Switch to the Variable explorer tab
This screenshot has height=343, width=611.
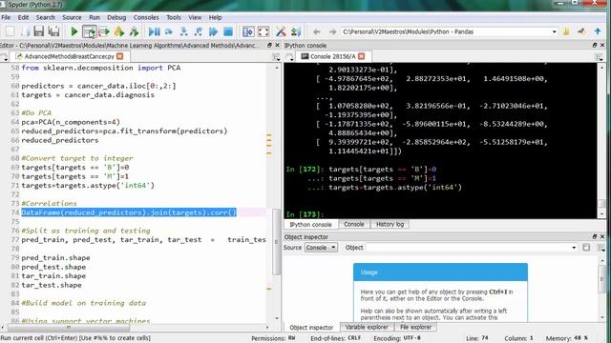(367, 328)
